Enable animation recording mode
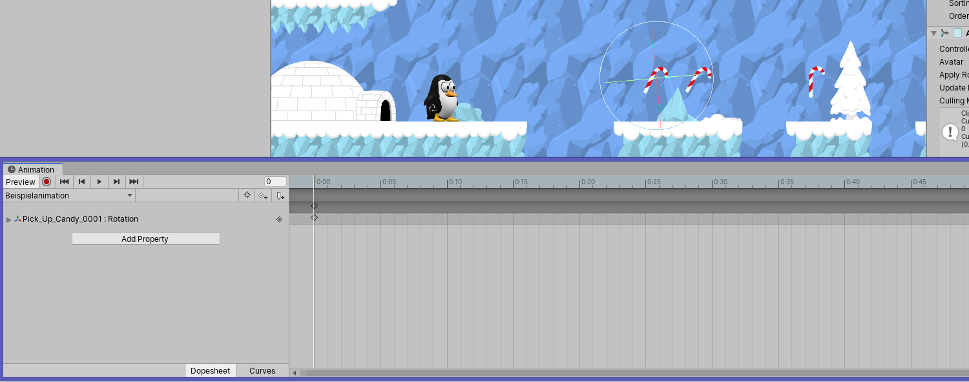 [46, 182]
